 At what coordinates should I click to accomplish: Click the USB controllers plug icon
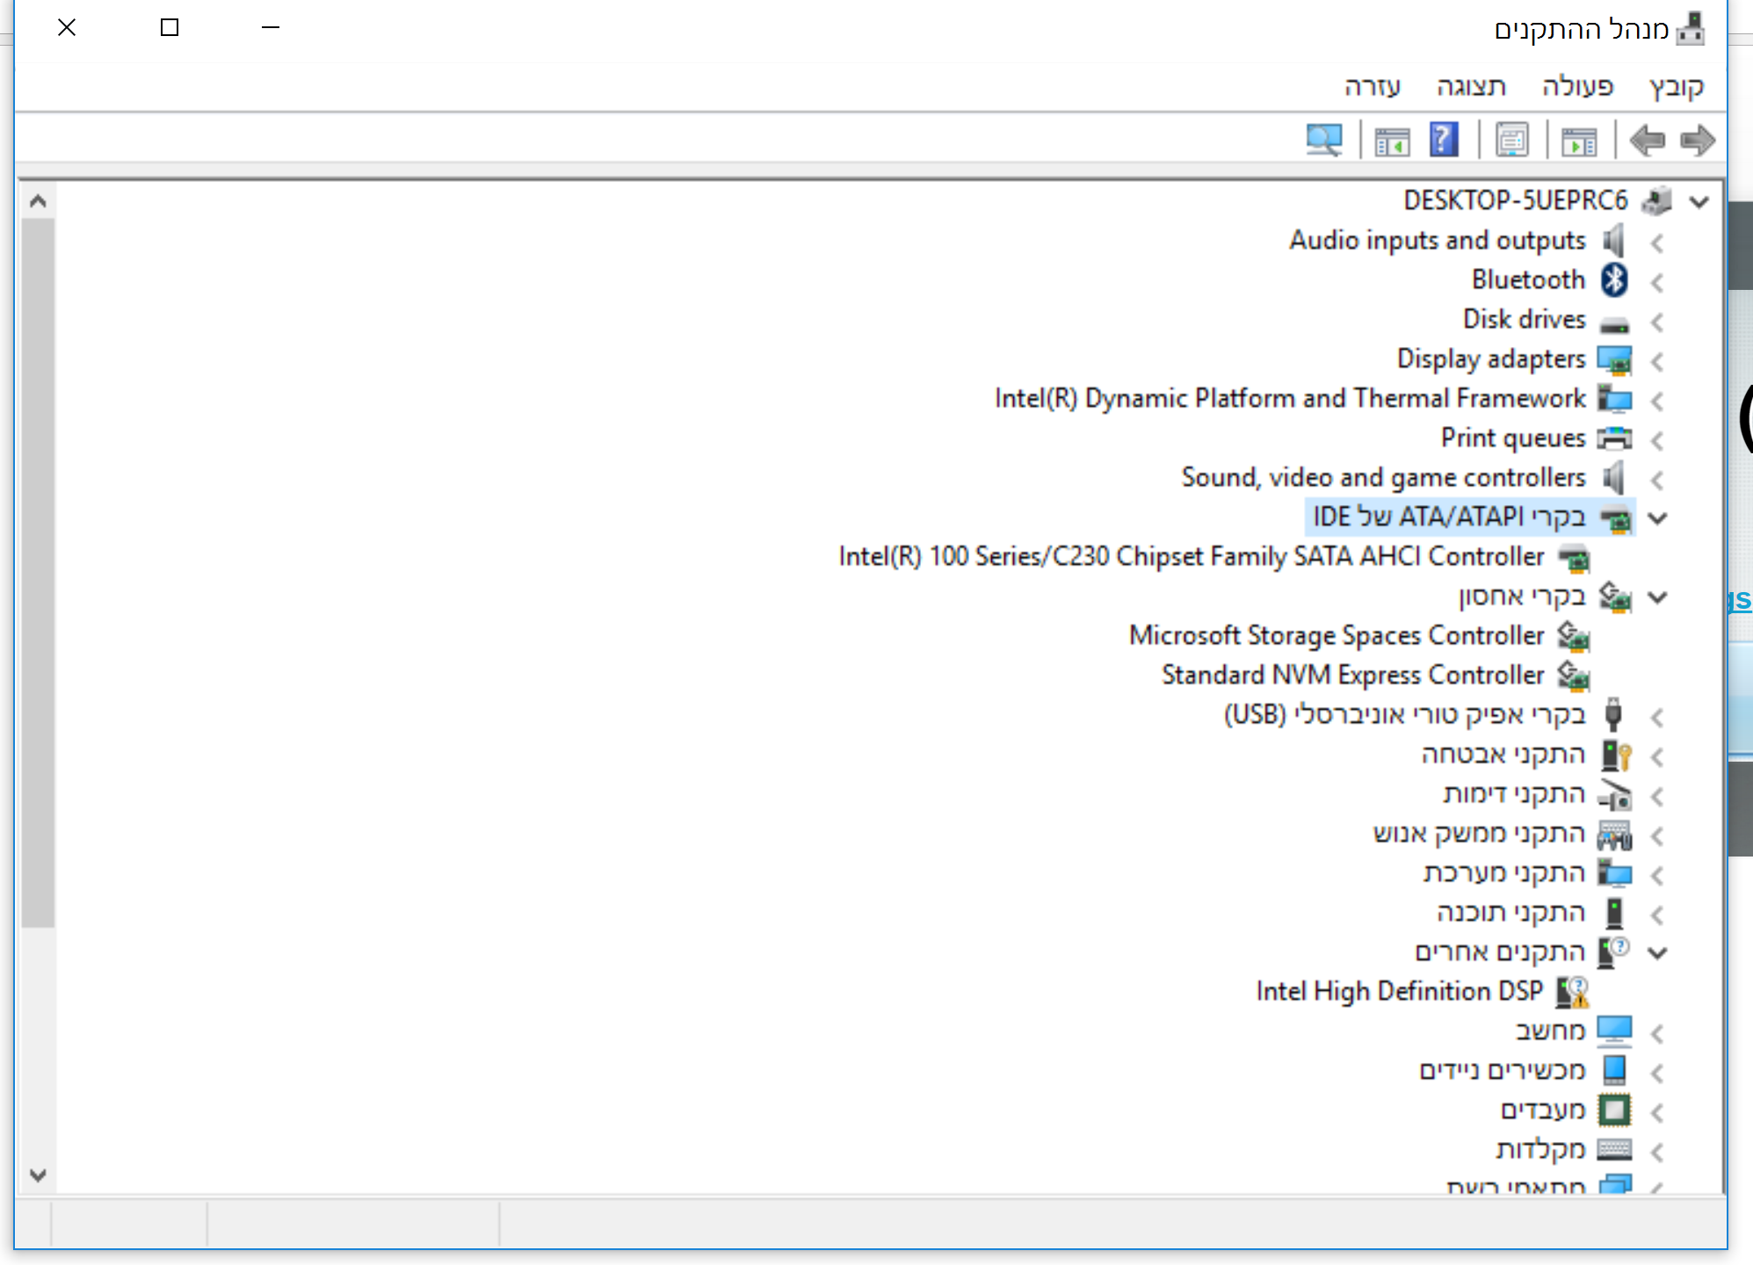coord(1613,715)
